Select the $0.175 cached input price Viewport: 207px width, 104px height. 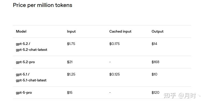coord(114,44)
